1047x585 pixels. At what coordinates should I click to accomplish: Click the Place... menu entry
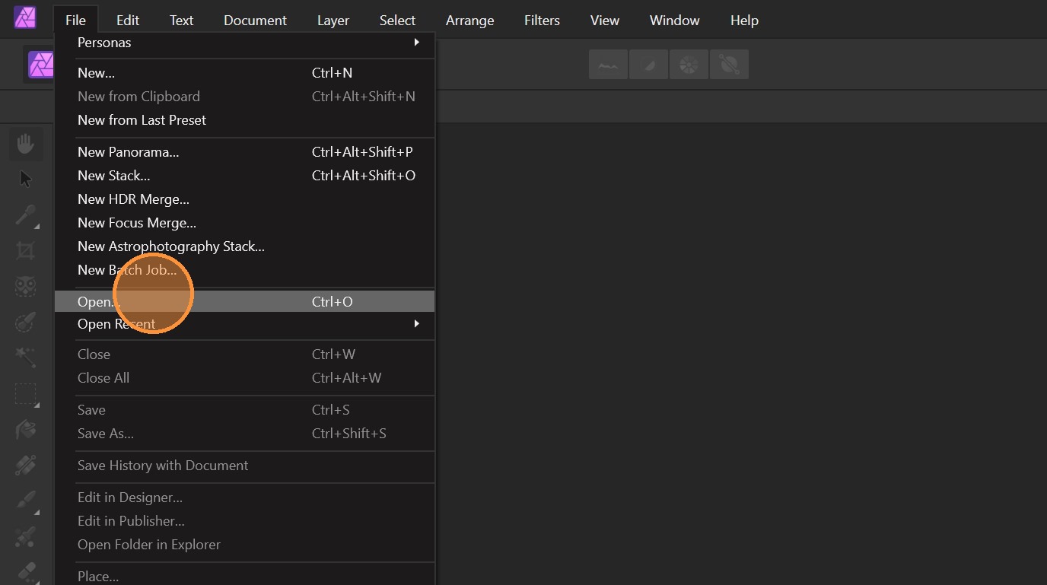(245, 577)
